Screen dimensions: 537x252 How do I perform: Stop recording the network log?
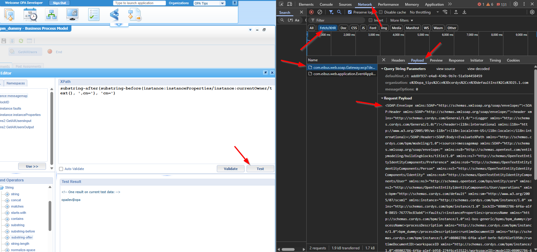(x=311, y=12)
